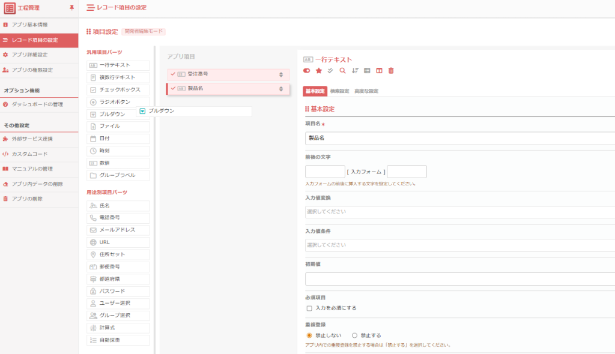Open the 入力値条件 dropdown
This screenshot has width=615, height=354.
click(x=459, y=245)
